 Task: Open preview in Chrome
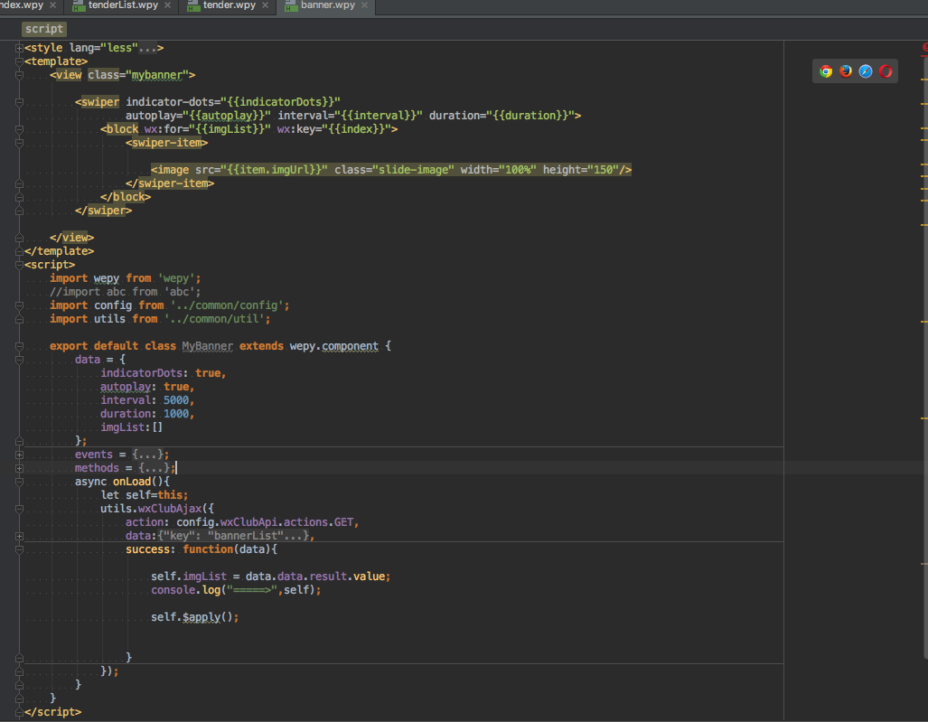[826, 70]
